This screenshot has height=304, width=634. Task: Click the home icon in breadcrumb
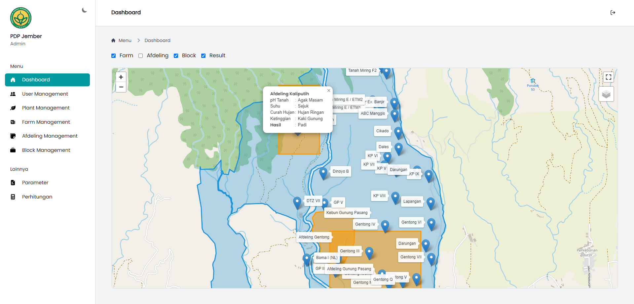[113, 40]
